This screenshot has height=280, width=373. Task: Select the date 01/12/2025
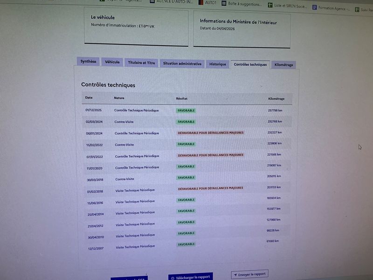94,110
